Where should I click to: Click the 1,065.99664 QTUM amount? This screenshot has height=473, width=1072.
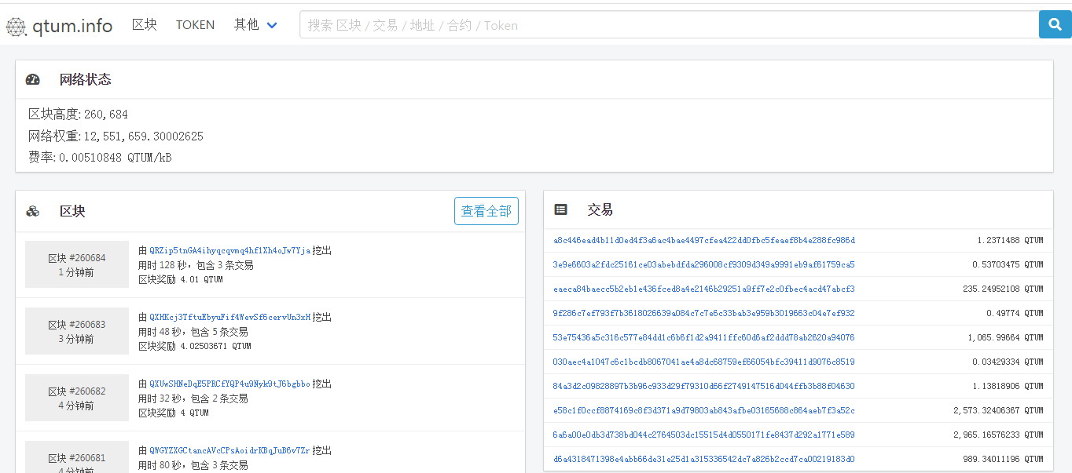tap(1005, 337)
